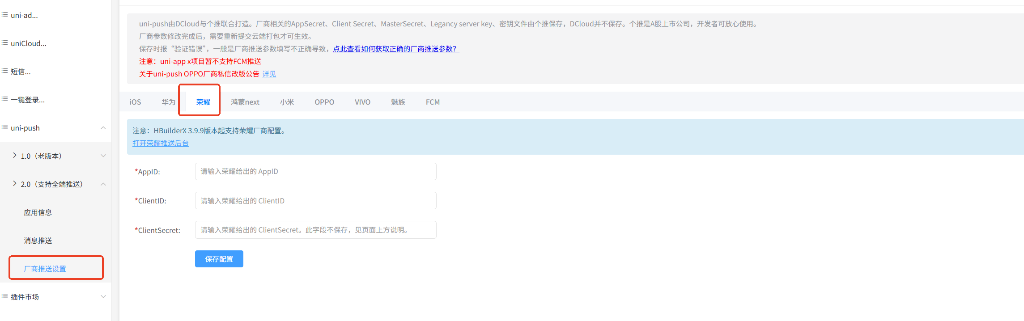
Task: Click the list icon beside uni-push
Action: 4,127
